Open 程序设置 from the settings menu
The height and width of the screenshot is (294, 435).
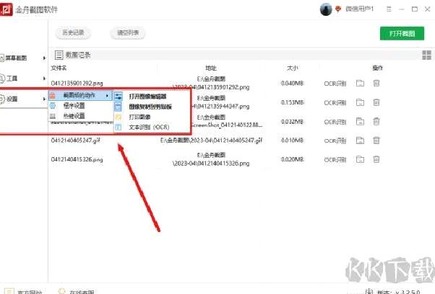coord(74,105)
